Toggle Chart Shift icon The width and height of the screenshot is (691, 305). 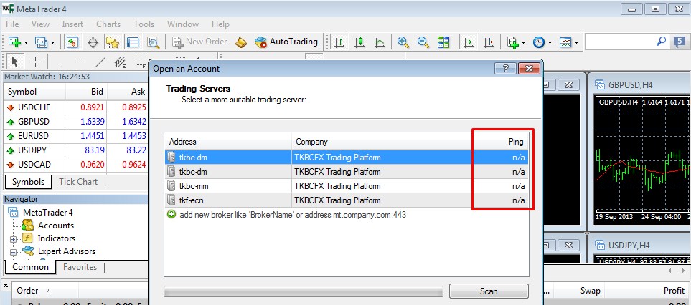488,42
